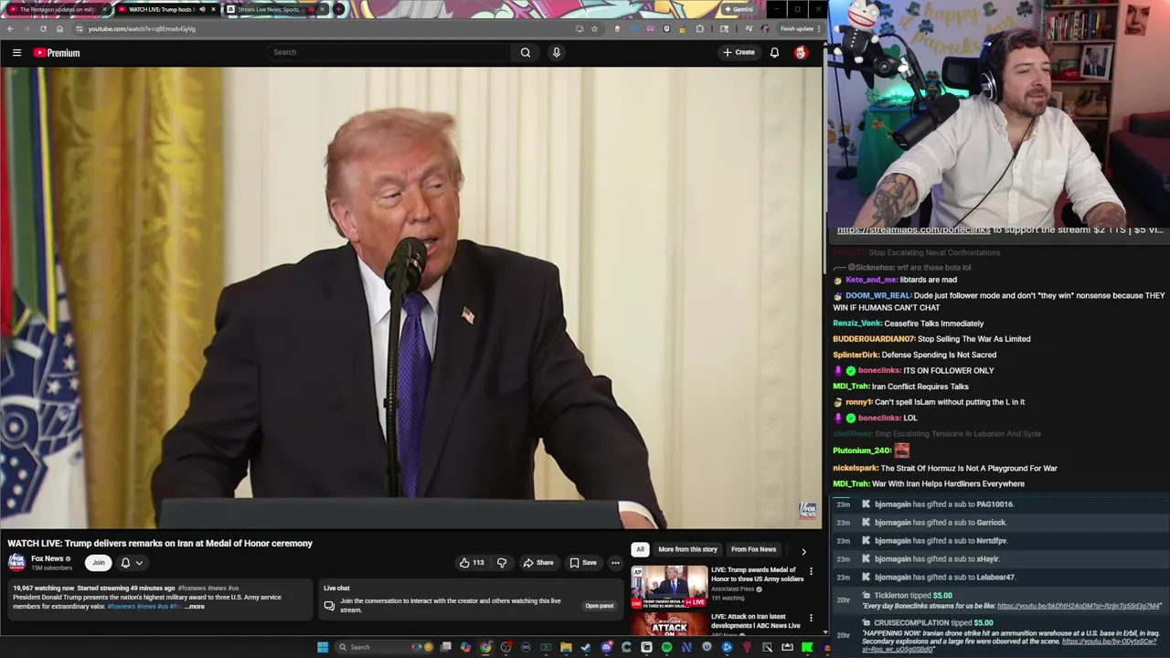Screen dimensions: 1170x658
Task: Like the video with thumbs up
Action: tap(472, 562)
